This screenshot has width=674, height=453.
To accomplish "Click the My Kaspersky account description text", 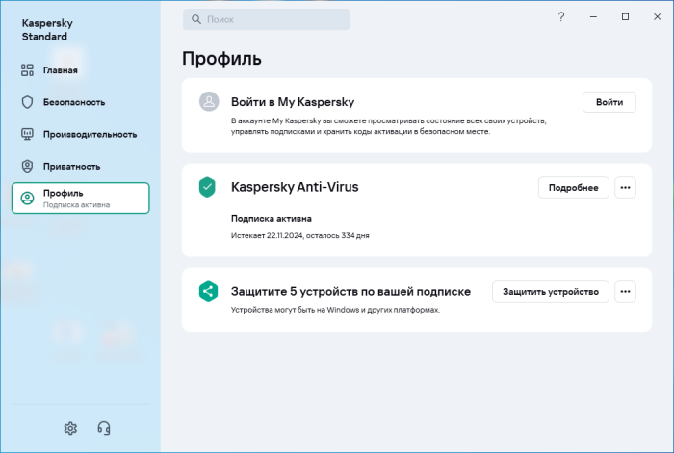I will 389,126.
